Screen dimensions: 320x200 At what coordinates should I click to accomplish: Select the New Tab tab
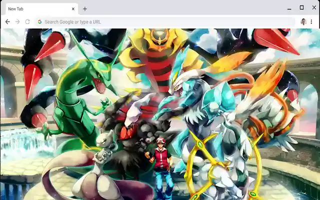[x=42, y=9]
